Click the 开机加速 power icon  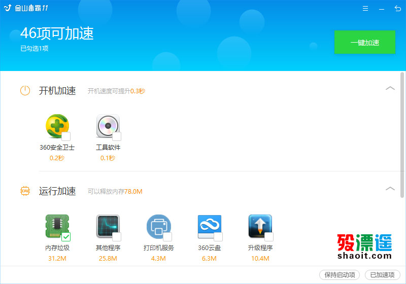(x=25, y=91)
